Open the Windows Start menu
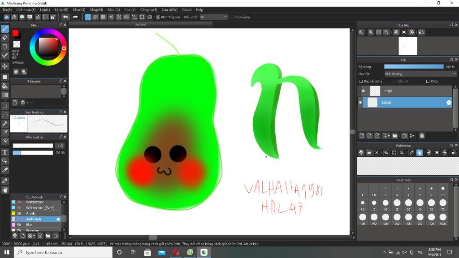 point(7,252)
